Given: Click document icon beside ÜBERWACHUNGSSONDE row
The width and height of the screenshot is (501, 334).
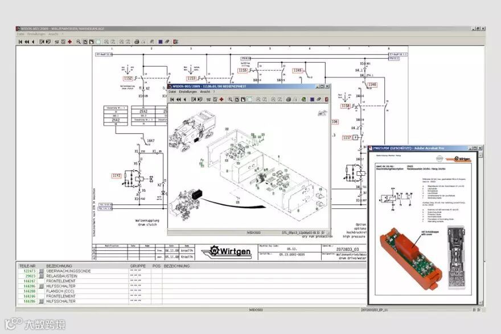Looking at the screenshot, I should tap(41, 271).
